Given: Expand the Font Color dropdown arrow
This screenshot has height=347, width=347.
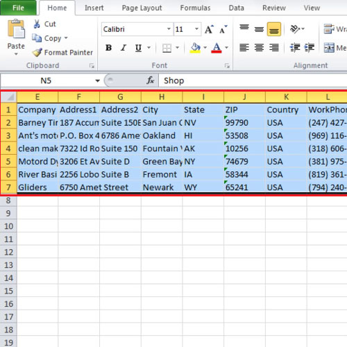Looking at the screenshot, I should (226, 48).
